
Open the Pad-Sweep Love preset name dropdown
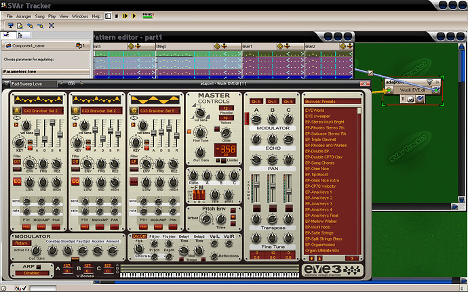click(x=33, y=84)
